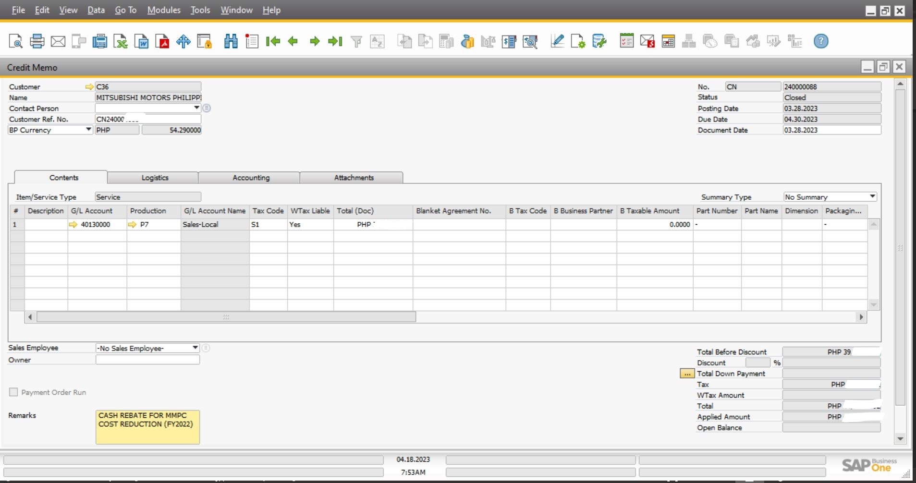Send document via Email icon
This screenshot has height=483, width=916.
pos(58,41)
